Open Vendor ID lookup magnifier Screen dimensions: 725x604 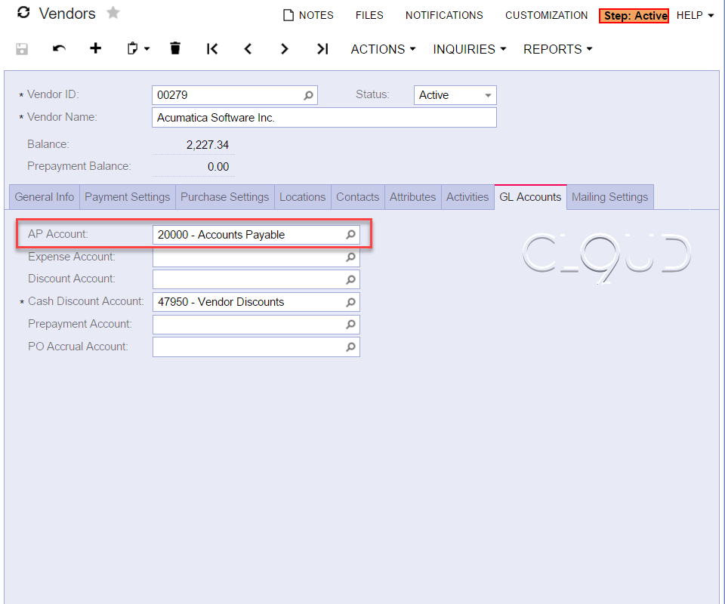[x=308, y=95]
